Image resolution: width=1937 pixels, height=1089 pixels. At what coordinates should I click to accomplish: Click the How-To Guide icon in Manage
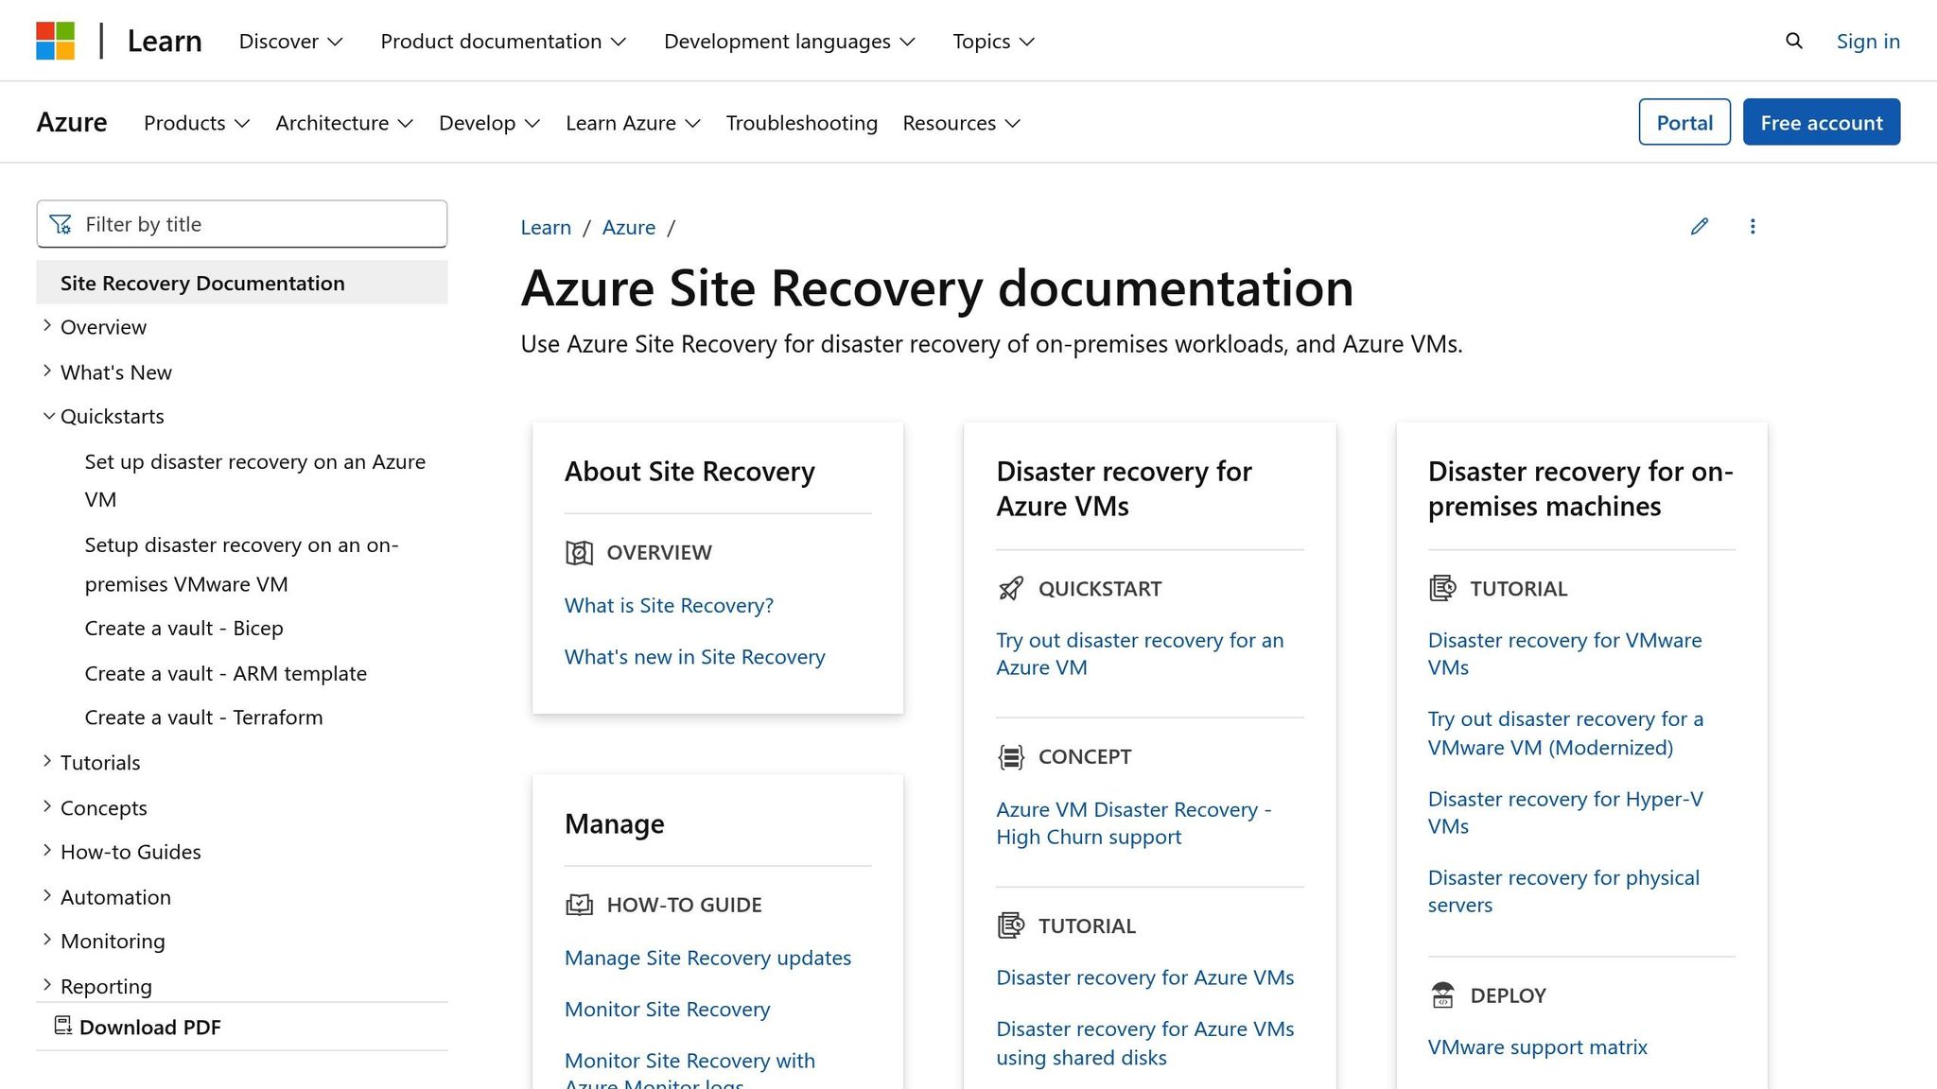click(x=579, y=905)
